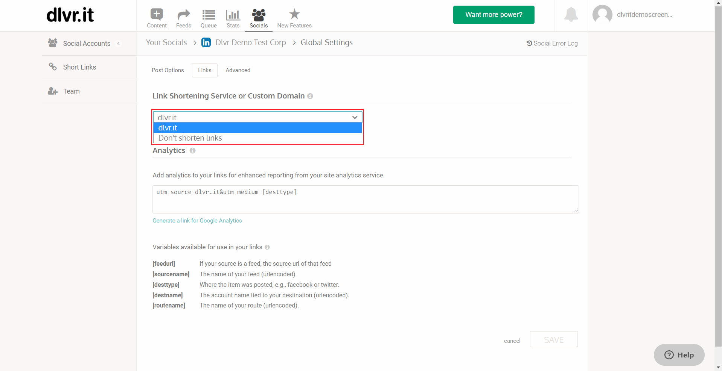Screen dimensions: 722x371
Task: Click Your Socials breadcrumb link
Action: 166,42
